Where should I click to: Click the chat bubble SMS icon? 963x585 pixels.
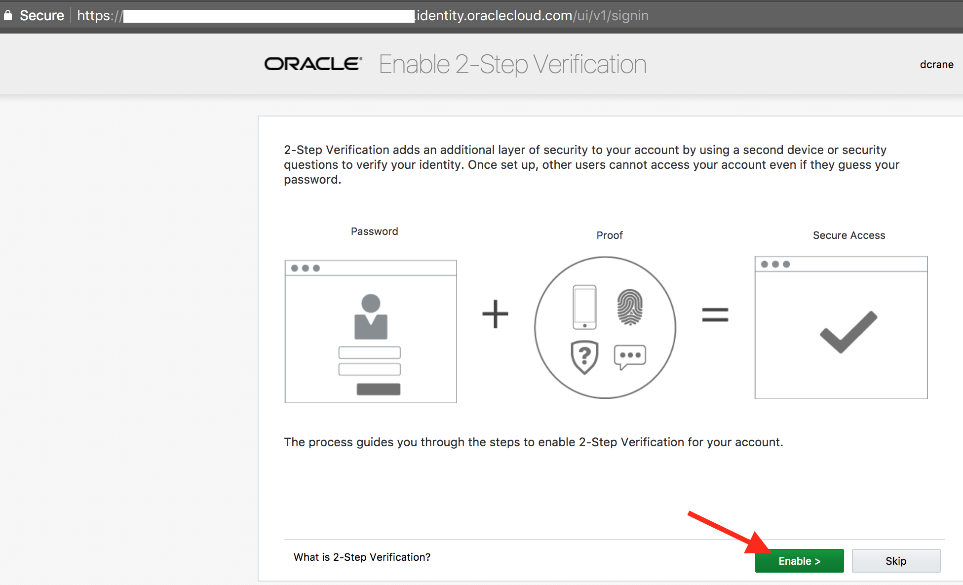[630, 357]
